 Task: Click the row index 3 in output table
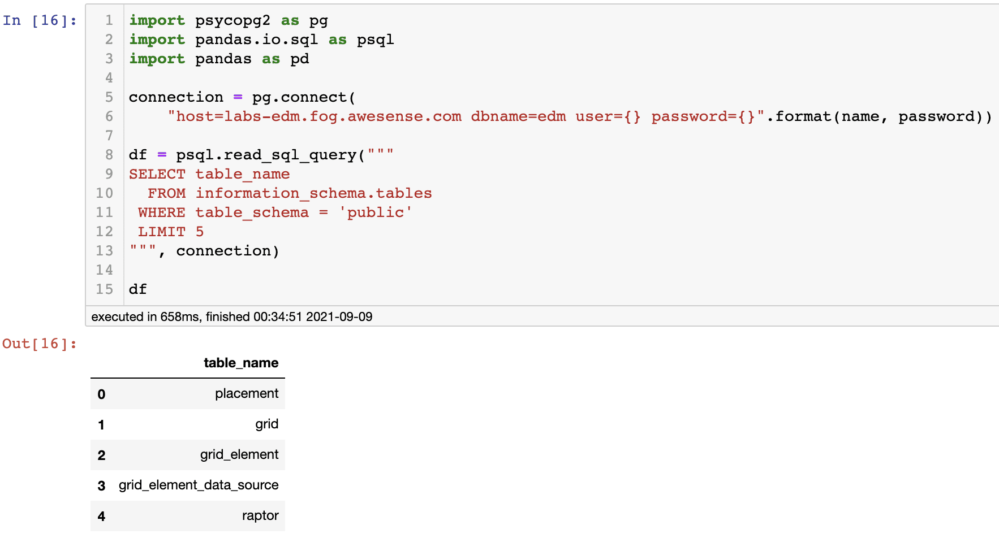[x=101, y=486]
